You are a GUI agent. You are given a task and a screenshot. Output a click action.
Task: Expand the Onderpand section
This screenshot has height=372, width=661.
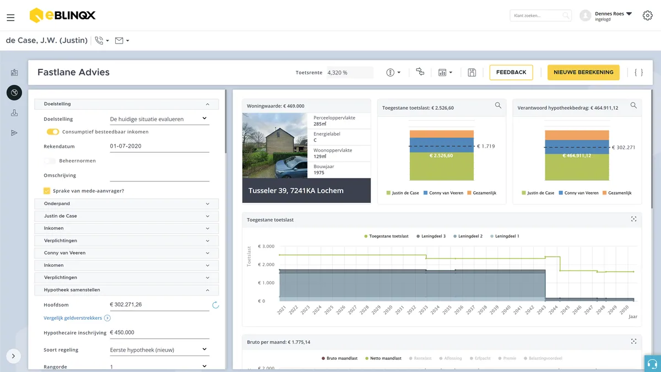[x=127, y=204]
